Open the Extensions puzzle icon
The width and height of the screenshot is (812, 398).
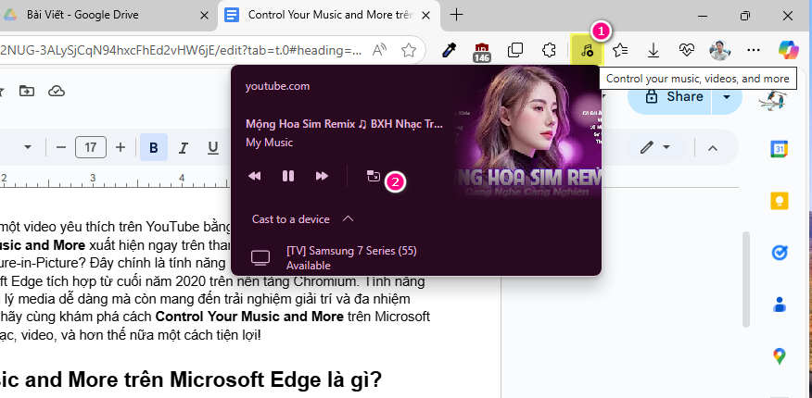549,50
